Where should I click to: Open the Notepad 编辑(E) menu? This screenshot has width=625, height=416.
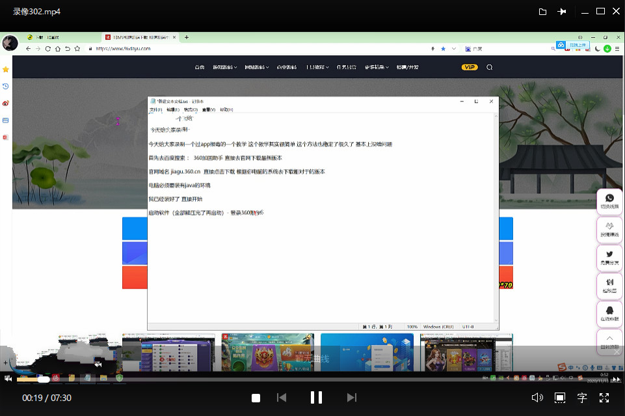tap(173, 109)
